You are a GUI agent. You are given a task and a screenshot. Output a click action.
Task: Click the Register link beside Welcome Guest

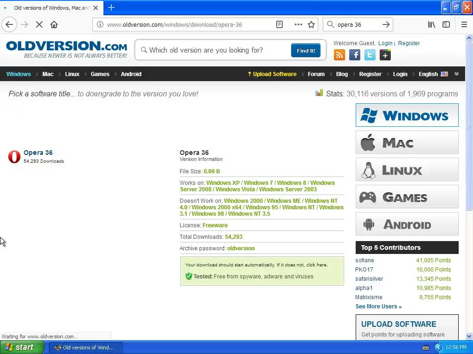pyautogui.click(x=409, y=43)
